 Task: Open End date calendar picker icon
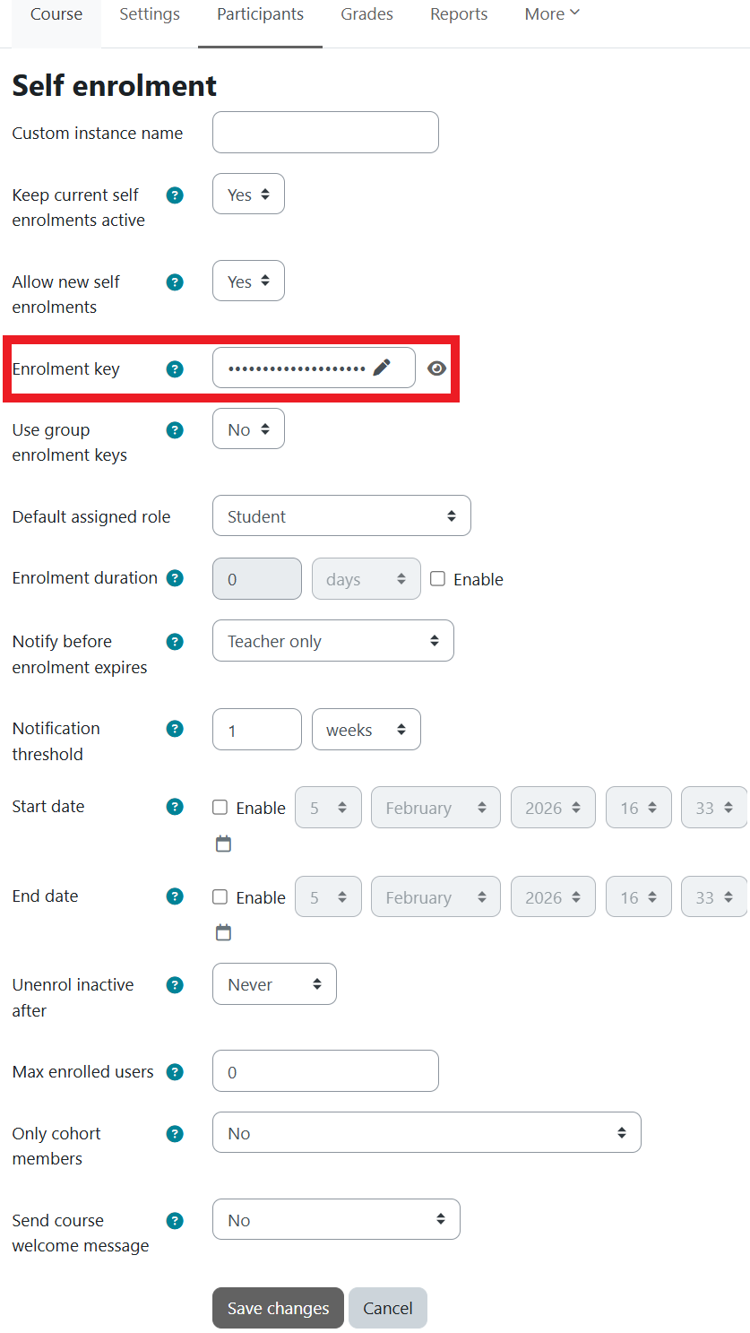click(223, 933)
